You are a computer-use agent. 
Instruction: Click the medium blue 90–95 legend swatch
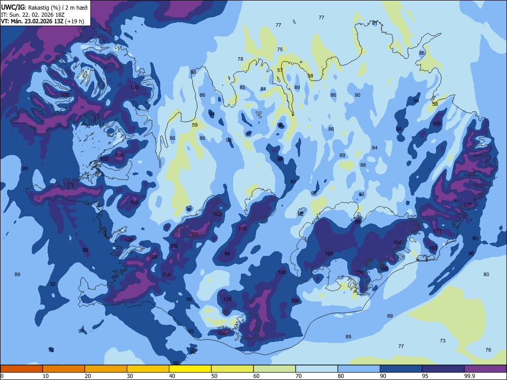[x=401, y=369]
